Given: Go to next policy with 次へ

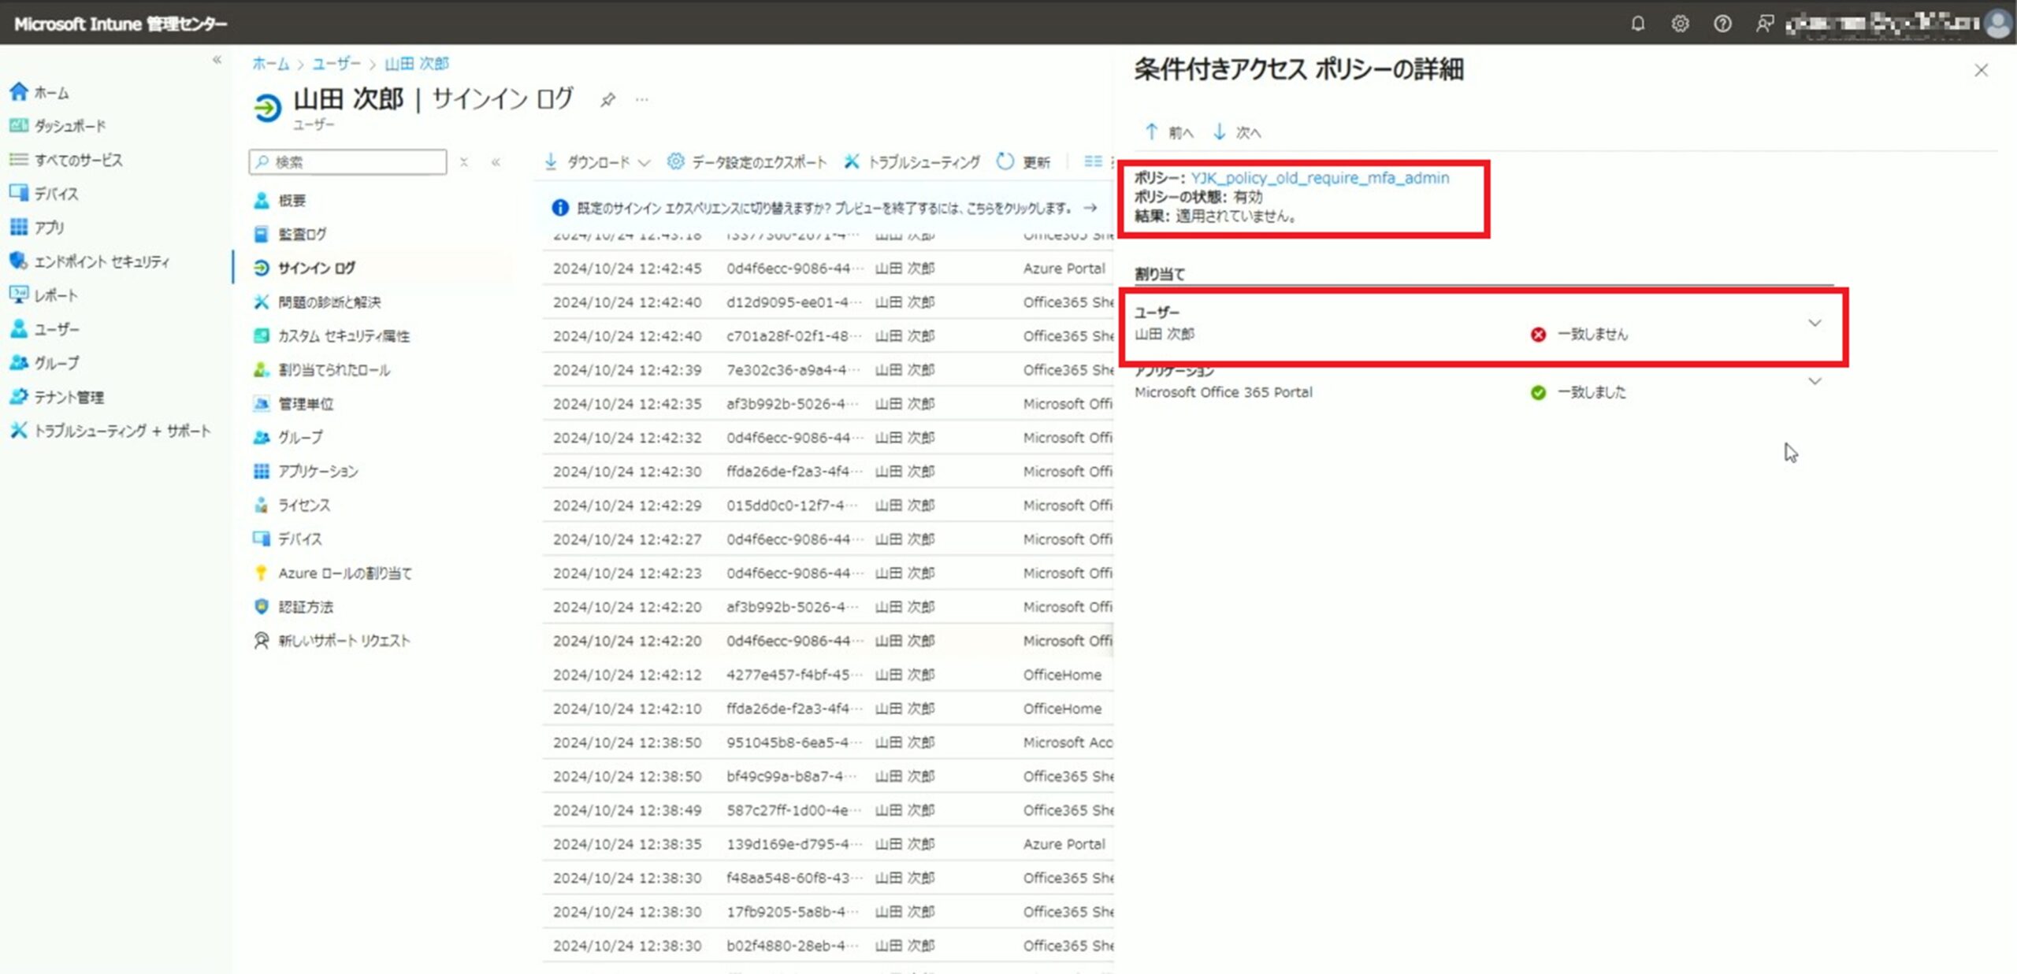Looking at the screenshot, I should 1237,132.
